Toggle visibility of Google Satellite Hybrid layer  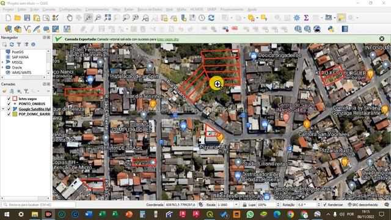(9, 109)
